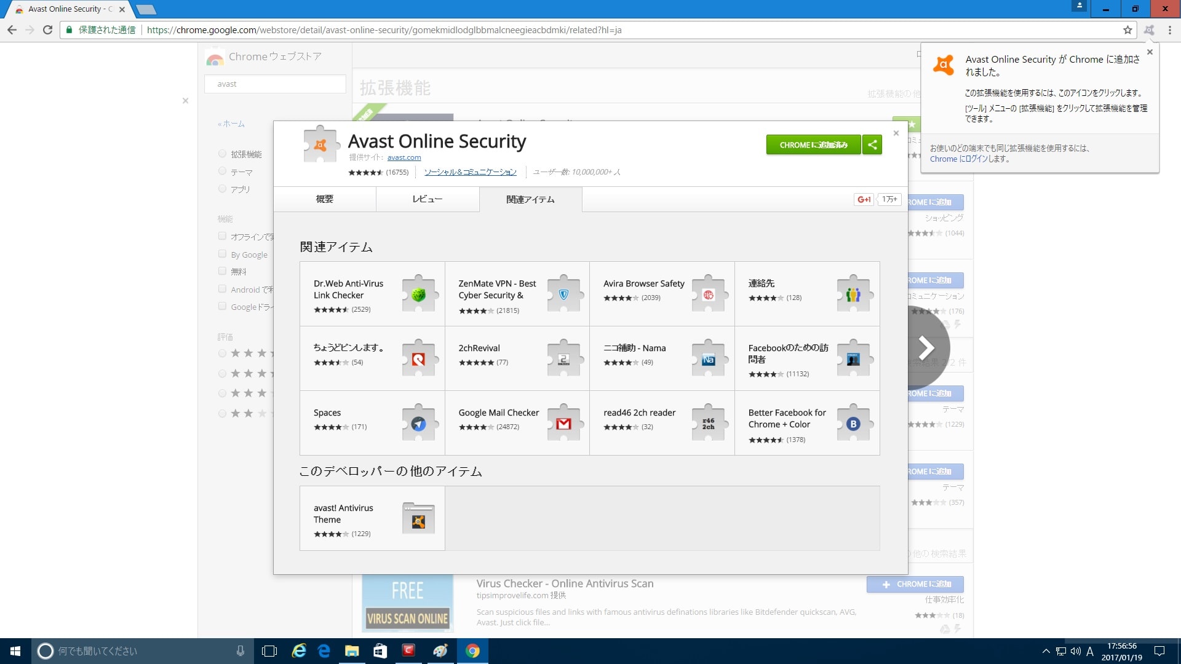The image size is (1181, 664).
Task: Open ちょうどピンします extension icon
Action: (x=419, y=359)
